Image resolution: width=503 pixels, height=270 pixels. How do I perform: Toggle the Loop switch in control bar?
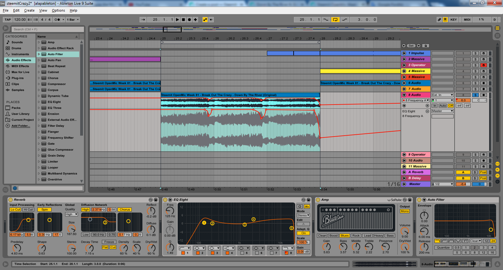(335, 19)
